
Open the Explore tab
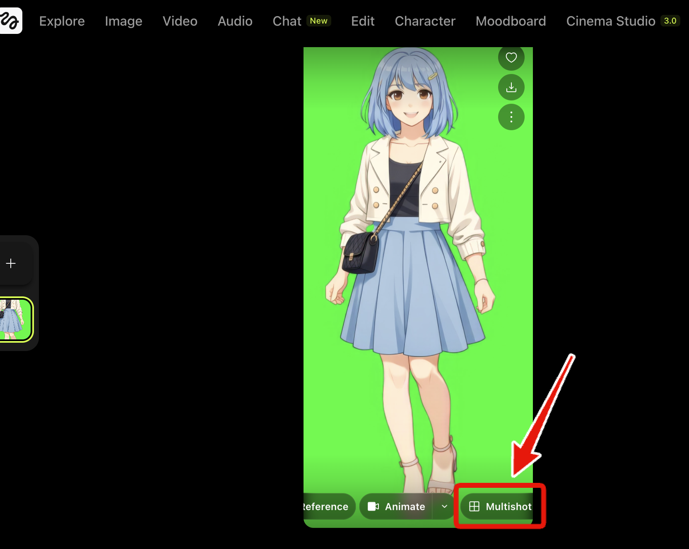tap(62, 21)
